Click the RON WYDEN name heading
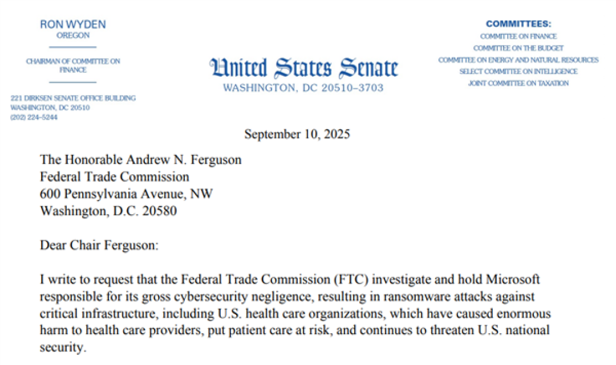 click(72, 24)
